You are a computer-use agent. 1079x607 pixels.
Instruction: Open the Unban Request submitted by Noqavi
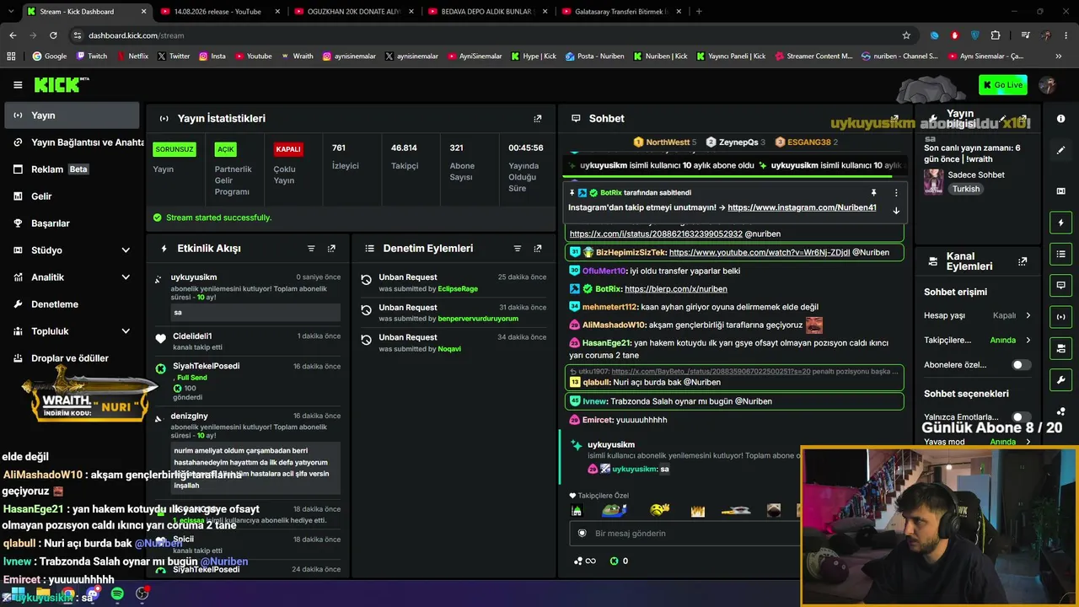pyautogui.click(x=454, y=342)
